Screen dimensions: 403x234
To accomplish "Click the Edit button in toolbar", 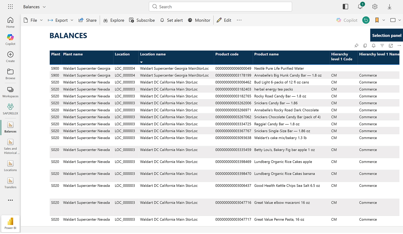I will 224,20.
